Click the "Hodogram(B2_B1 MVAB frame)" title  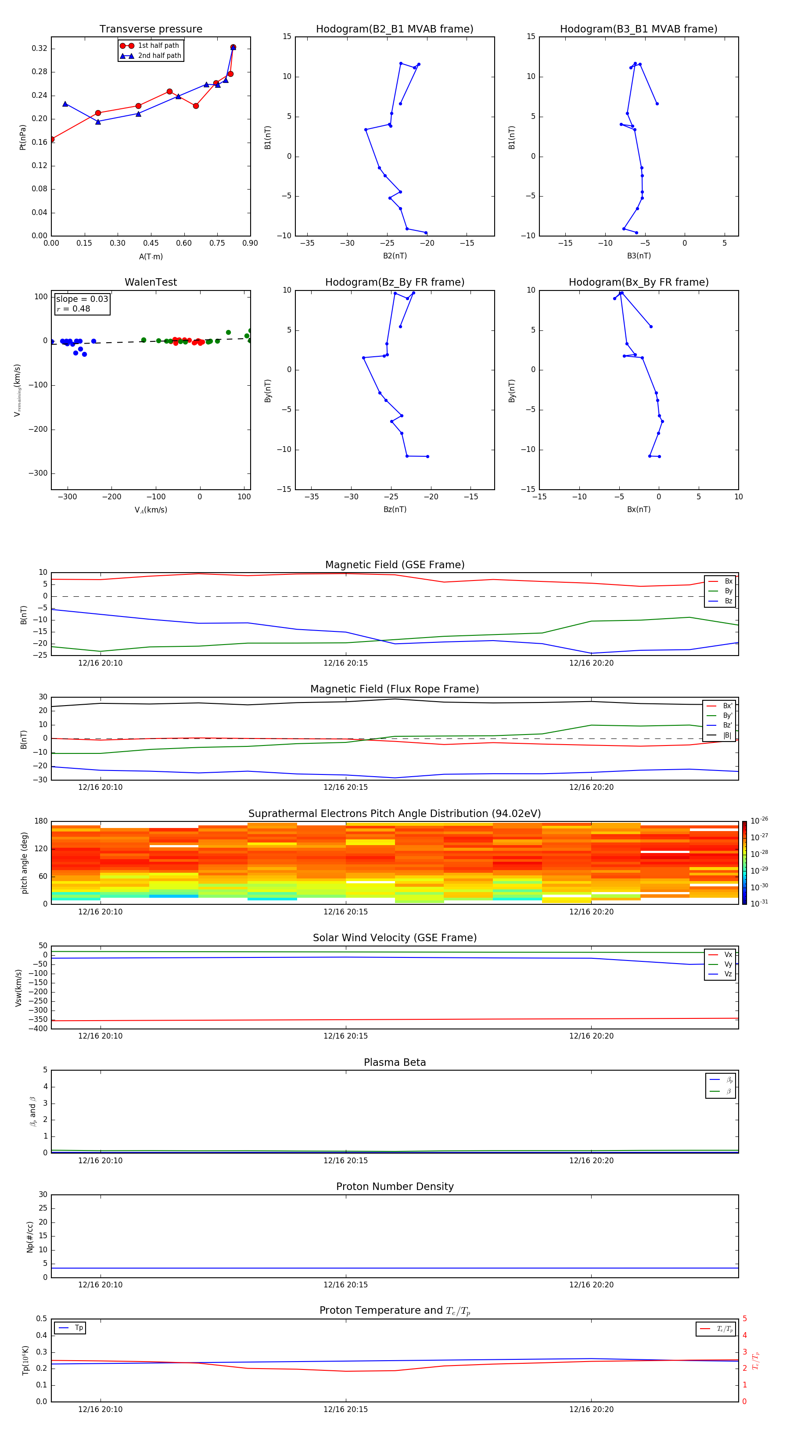[395, 29]
